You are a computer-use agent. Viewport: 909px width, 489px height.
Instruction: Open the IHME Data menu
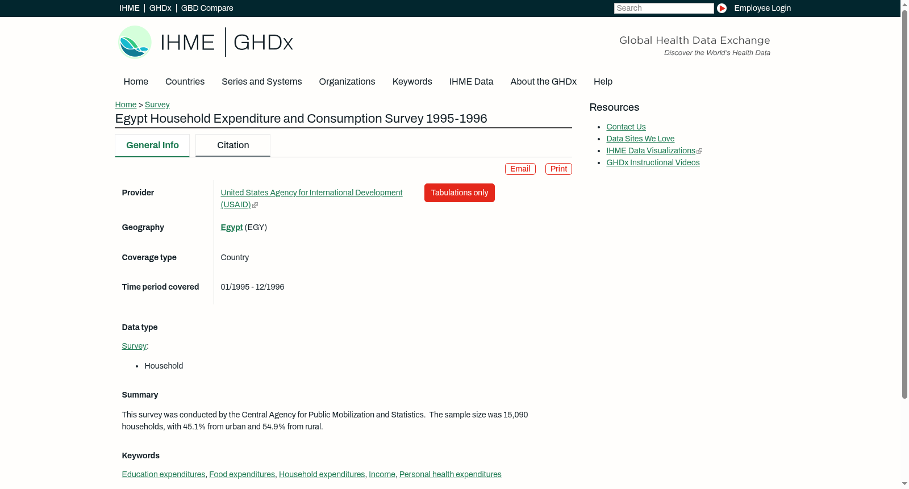point(471,82)
